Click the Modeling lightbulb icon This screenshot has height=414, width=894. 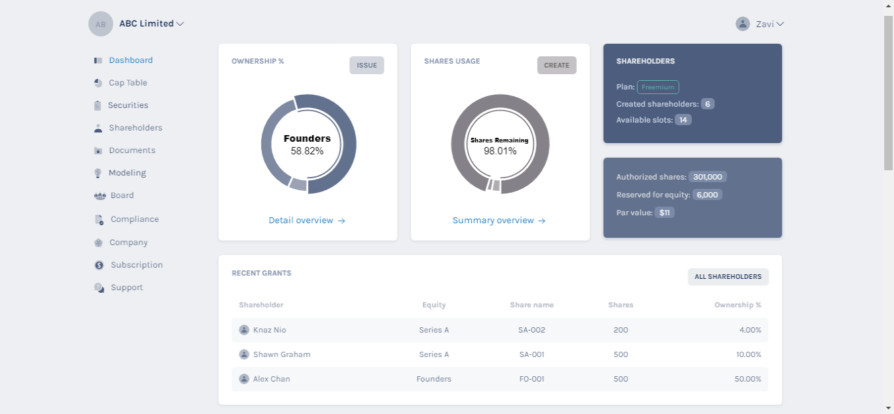(x=98, y=173)
